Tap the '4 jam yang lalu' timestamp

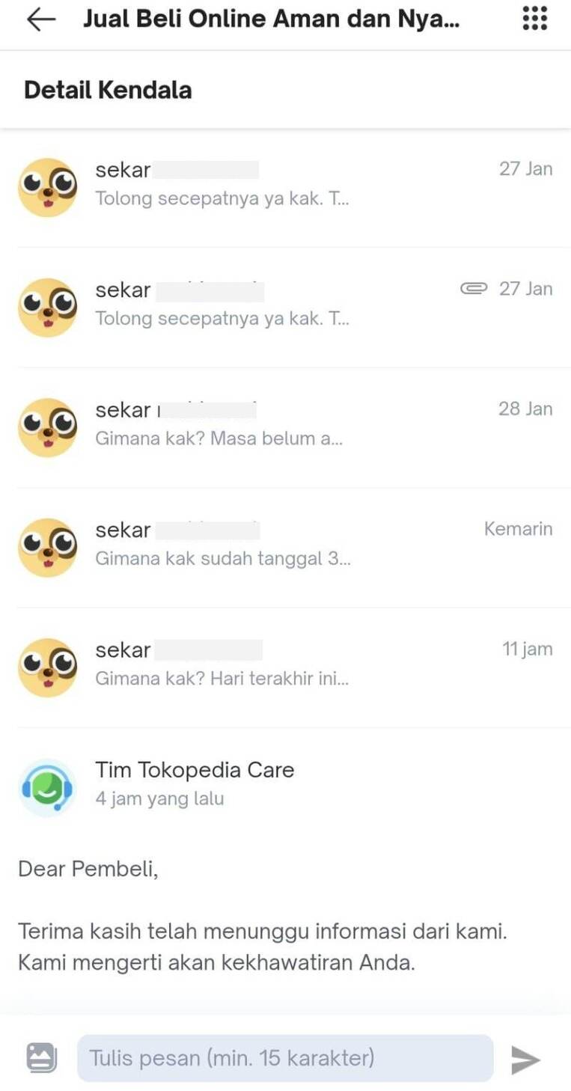(159, 798)
